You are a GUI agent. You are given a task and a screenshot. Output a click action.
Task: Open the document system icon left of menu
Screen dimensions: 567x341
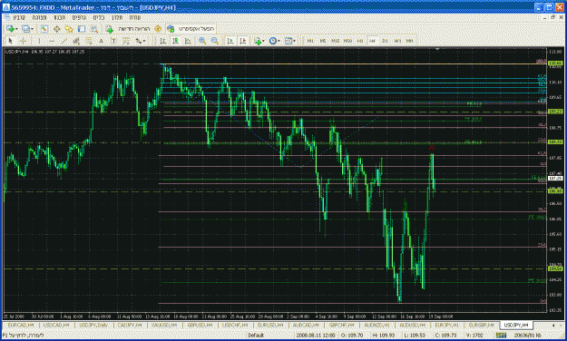pyautogui.click(x=6, y=17)
